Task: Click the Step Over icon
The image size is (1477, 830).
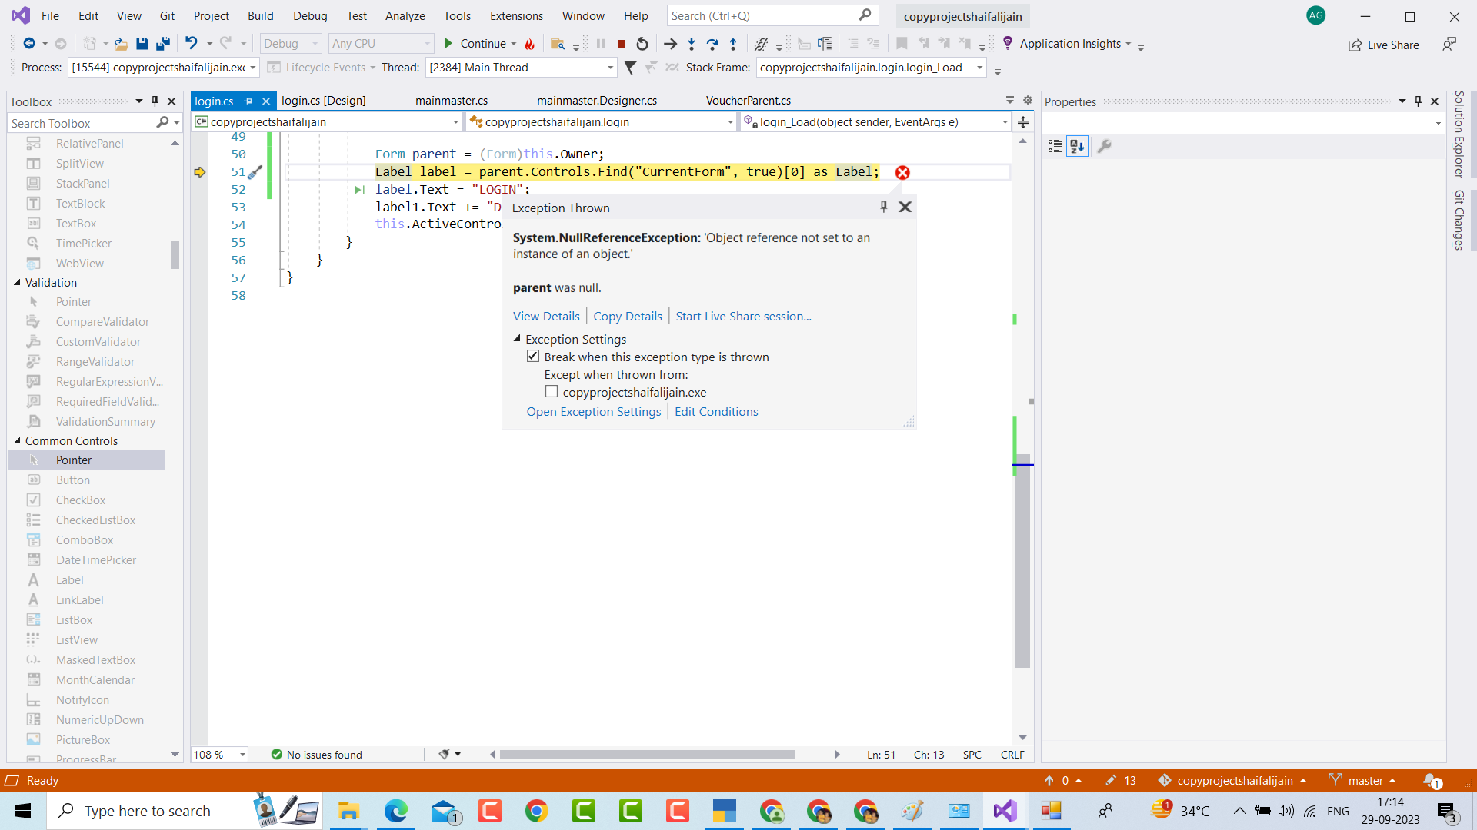Action: pos(712,44)
